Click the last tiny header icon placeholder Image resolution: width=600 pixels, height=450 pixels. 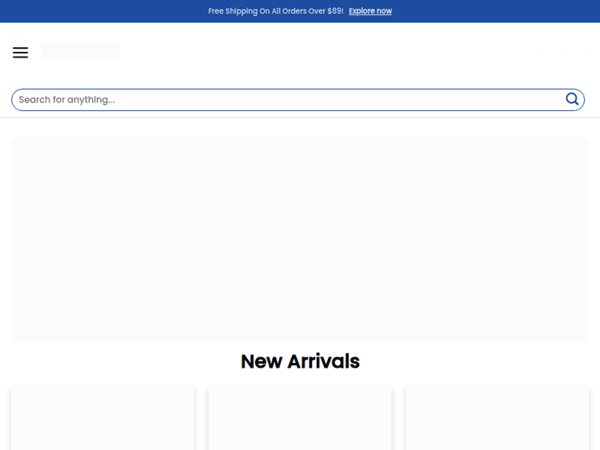click(x=586, y=51)
